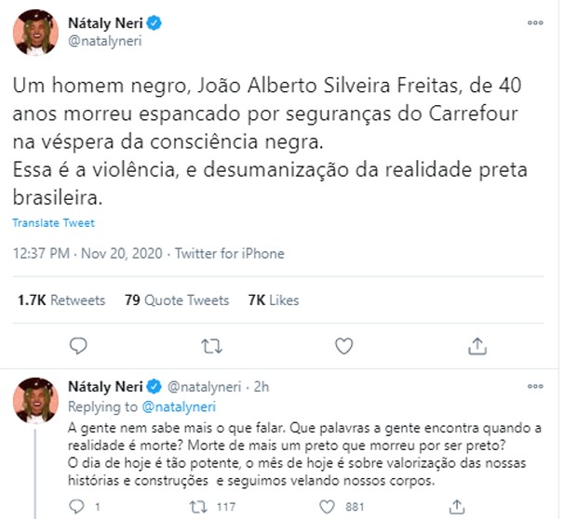View the 1.7K Retweets list
The height and width of the screenshot is (519, 577).
pos(61,300)
